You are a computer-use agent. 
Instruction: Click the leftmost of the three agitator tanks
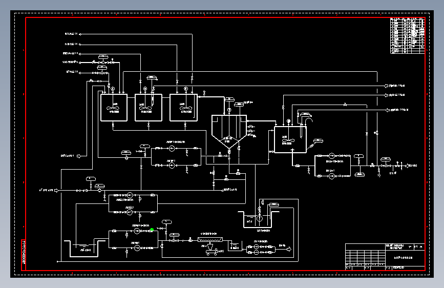coord(114,108)
